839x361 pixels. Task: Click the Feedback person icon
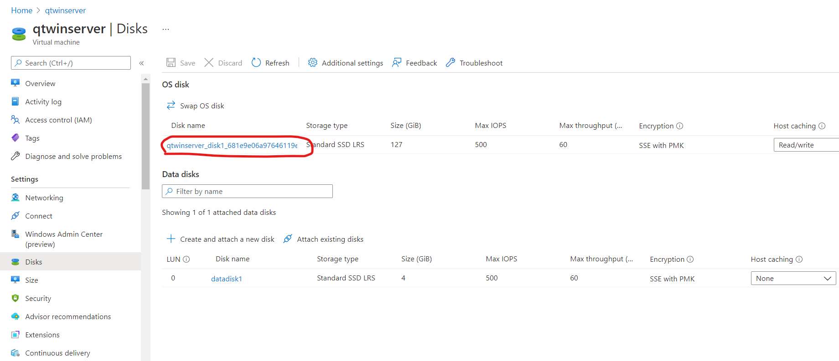click(x=397, y=63)
